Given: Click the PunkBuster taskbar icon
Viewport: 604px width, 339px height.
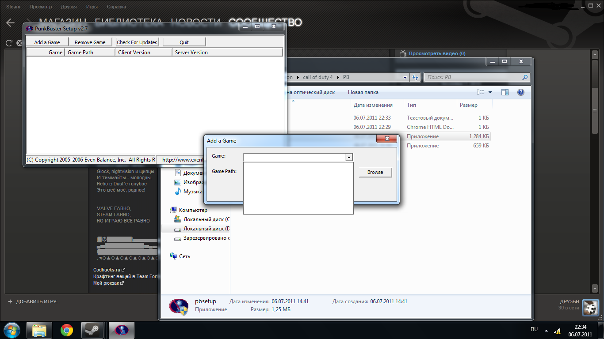Looking at the screenshot, I should click(x=121, y=330).
